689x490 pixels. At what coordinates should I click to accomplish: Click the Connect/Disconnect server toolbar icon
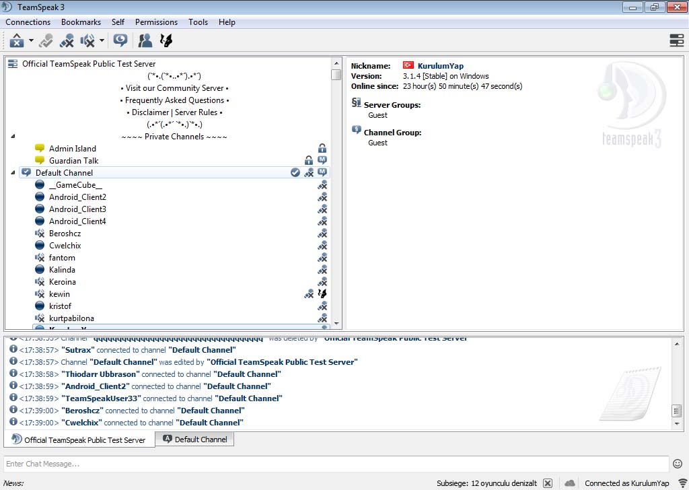(17, 40)
